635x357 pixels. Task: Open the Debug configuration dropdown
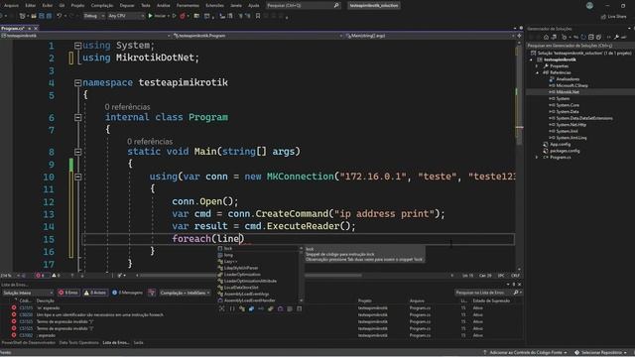[94, 16]
